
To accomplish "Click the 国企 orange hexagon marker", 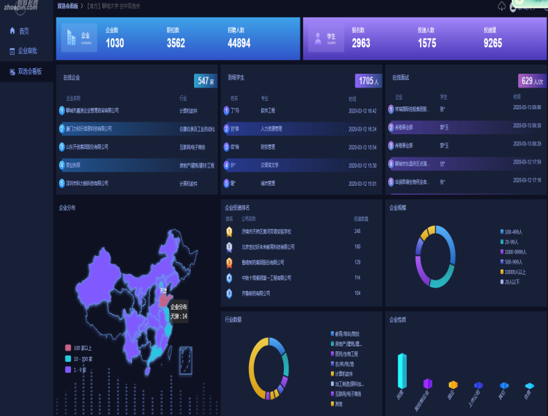I will point(453,385).
